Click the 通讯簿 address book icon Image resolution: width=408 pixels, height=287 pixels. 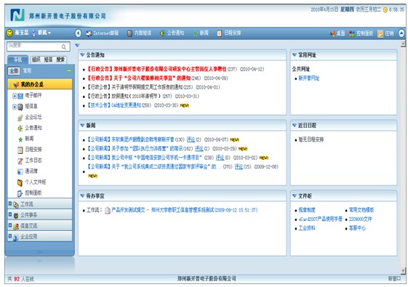(x=20, y=171)
